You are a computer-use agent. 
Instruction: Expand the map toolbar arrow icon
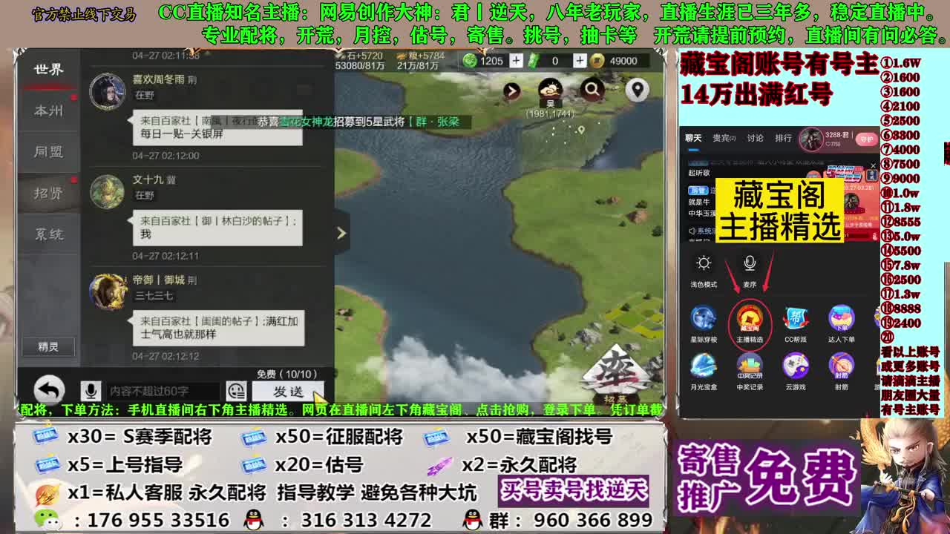coord(511,91)
